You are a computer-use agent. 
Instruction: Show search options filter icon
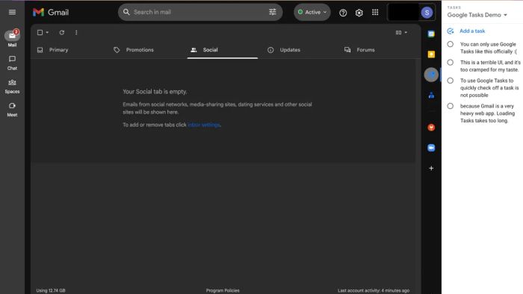click(273, 12)
